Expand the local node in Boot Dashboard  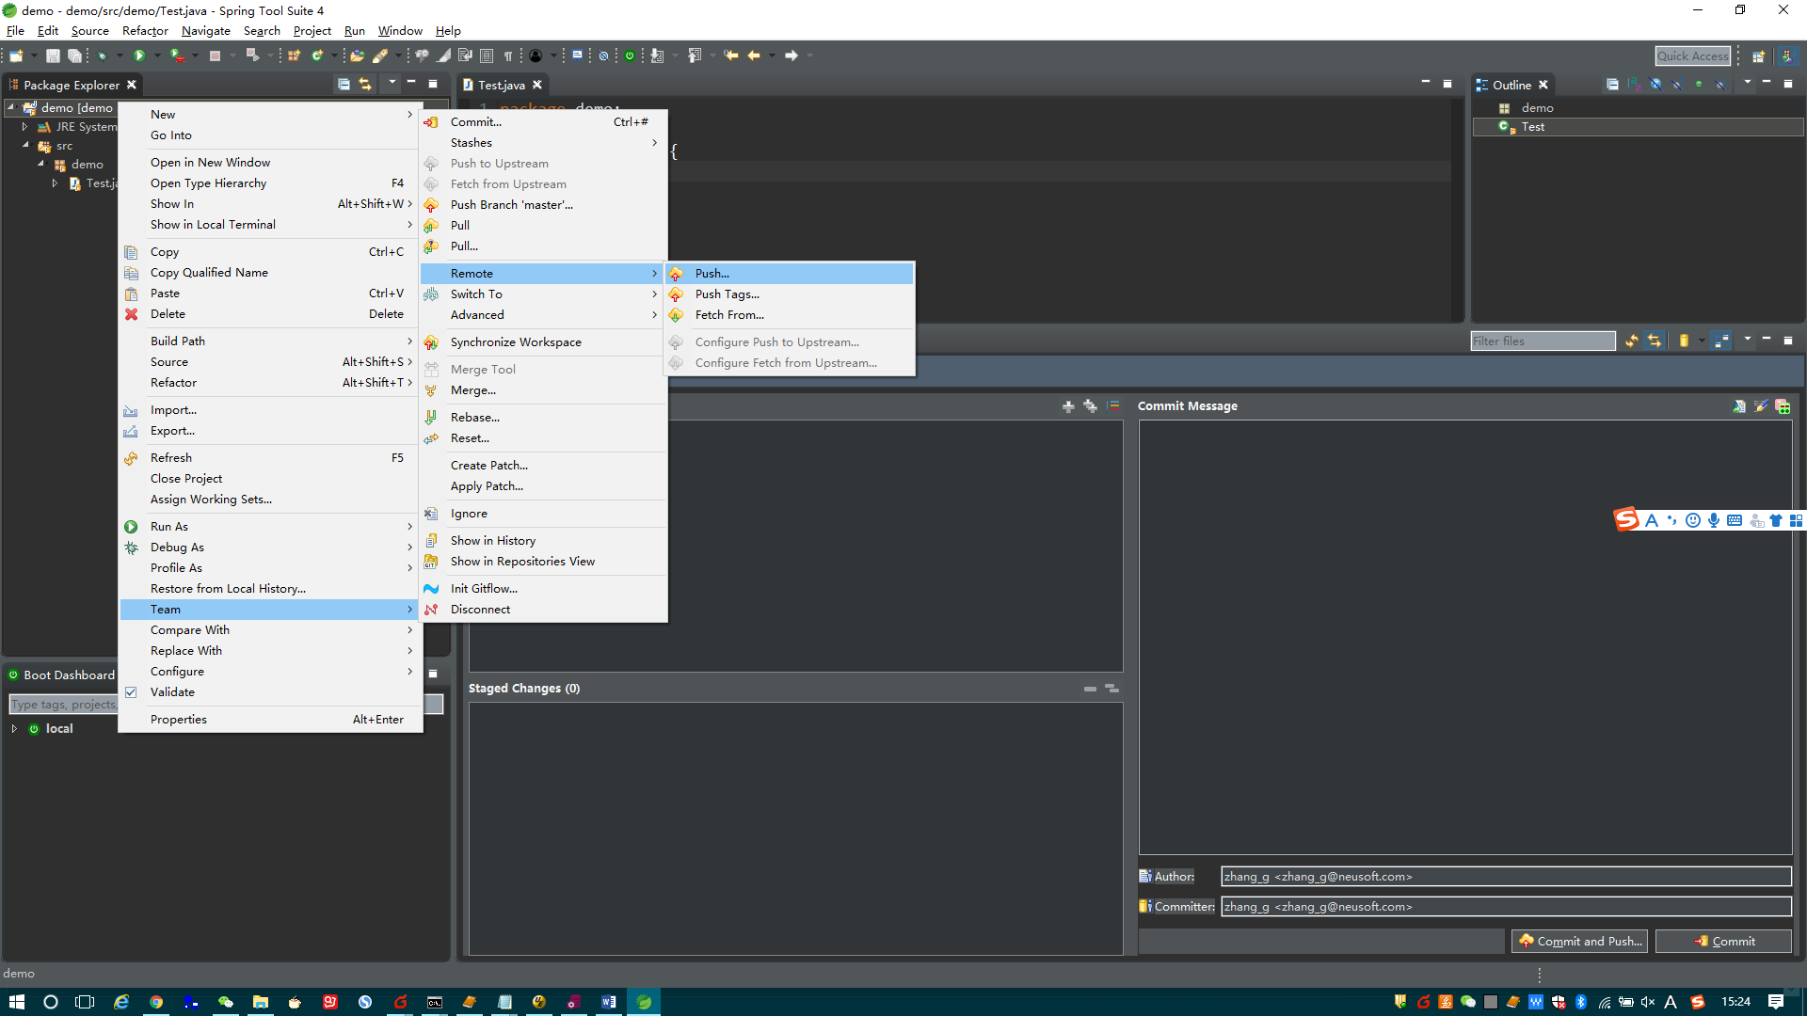pyautogui.click(x=14, y=728)
